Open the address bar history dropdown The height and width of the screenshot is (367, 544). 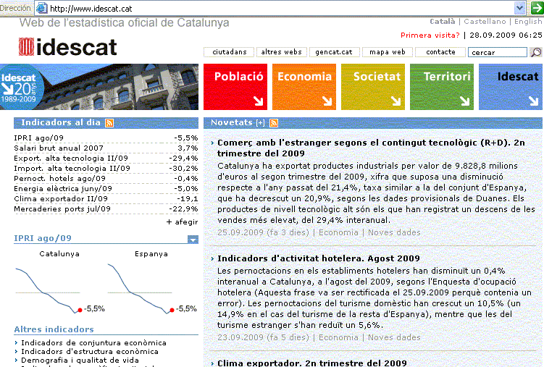519,8
